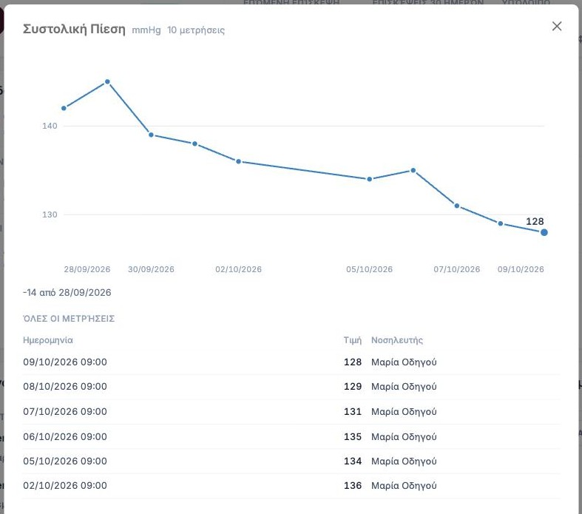This screenshot has width=582, height=514.
Task: Open the 02/10/2026 09:00 row
Action: click(291, 486)
